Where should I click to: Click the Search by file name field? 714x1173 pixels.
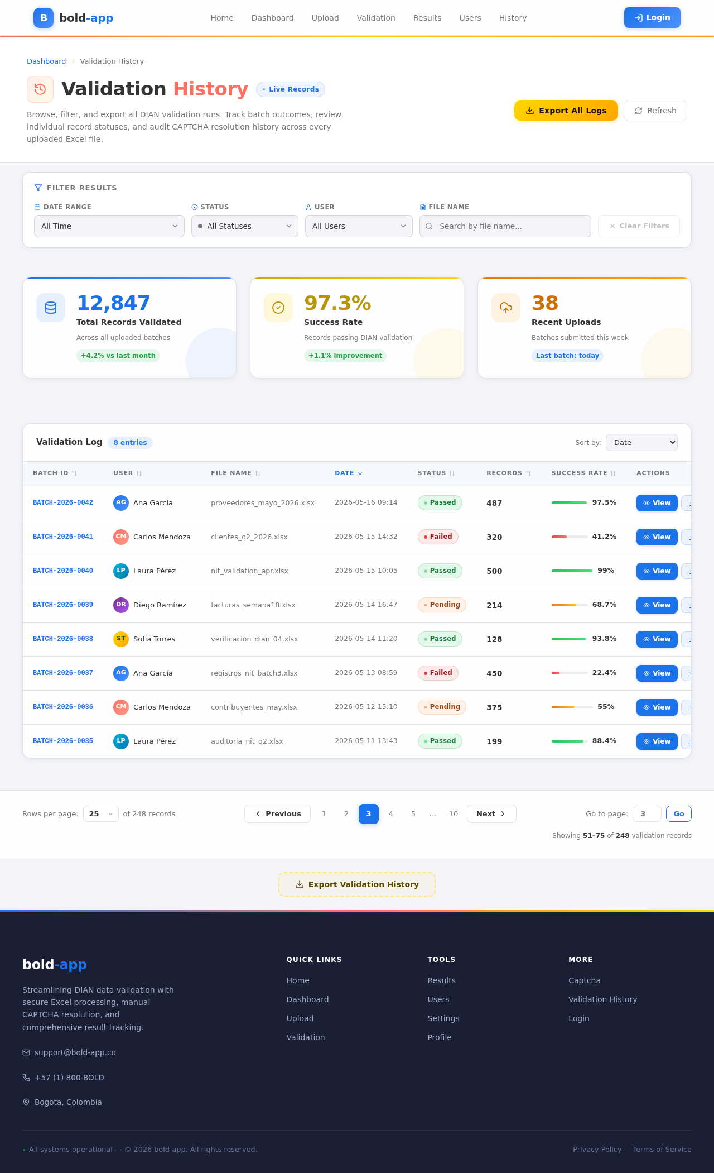(x=505, y=226)
